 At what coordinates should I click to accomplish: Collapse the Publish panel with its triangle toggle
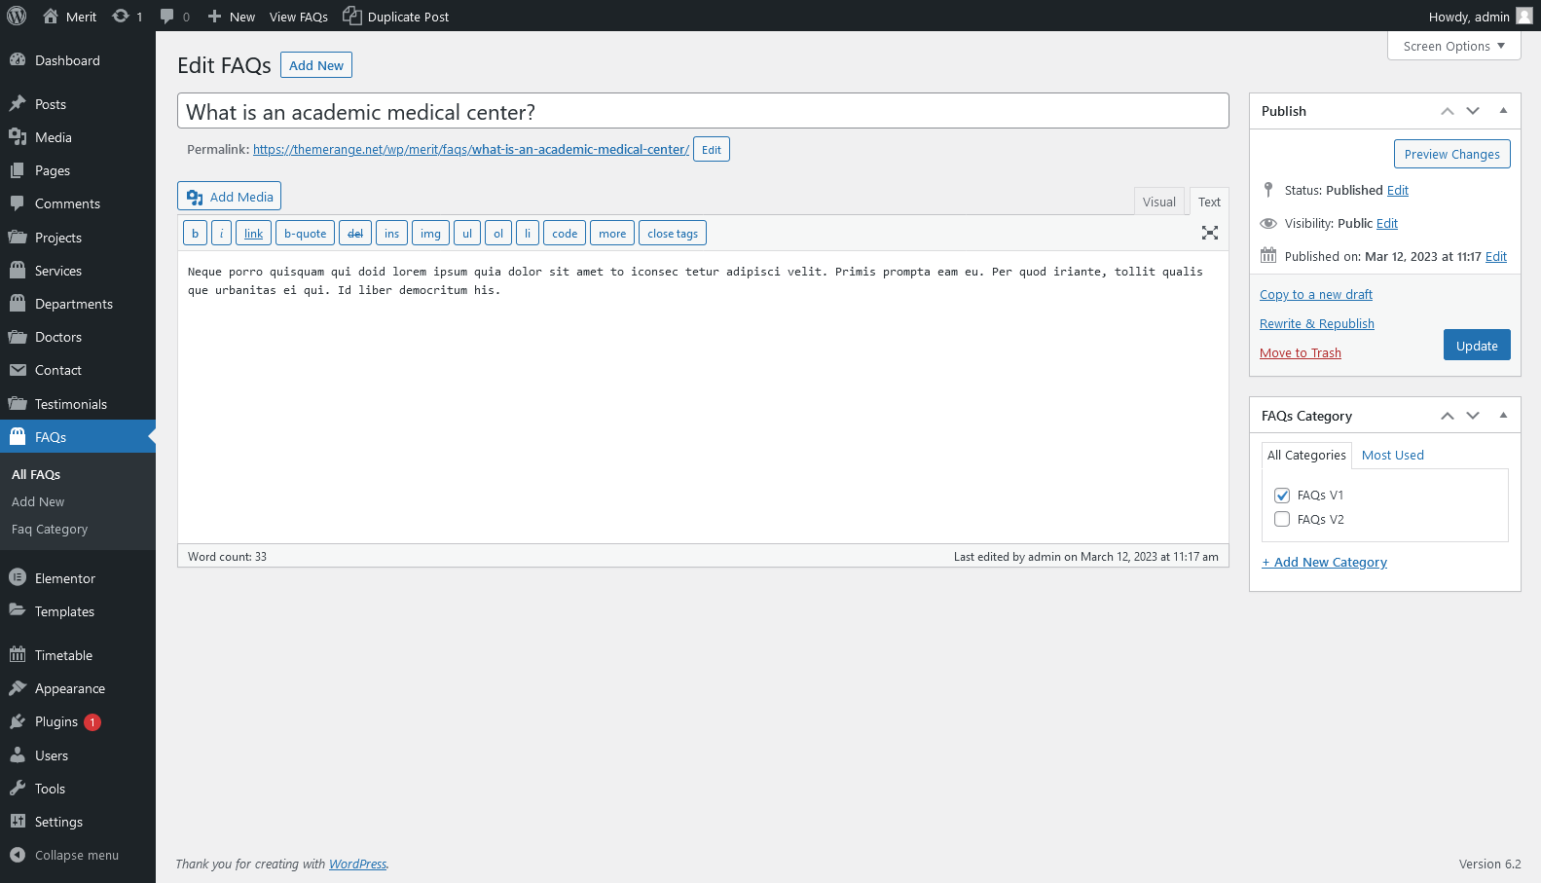click(1503, 111)
